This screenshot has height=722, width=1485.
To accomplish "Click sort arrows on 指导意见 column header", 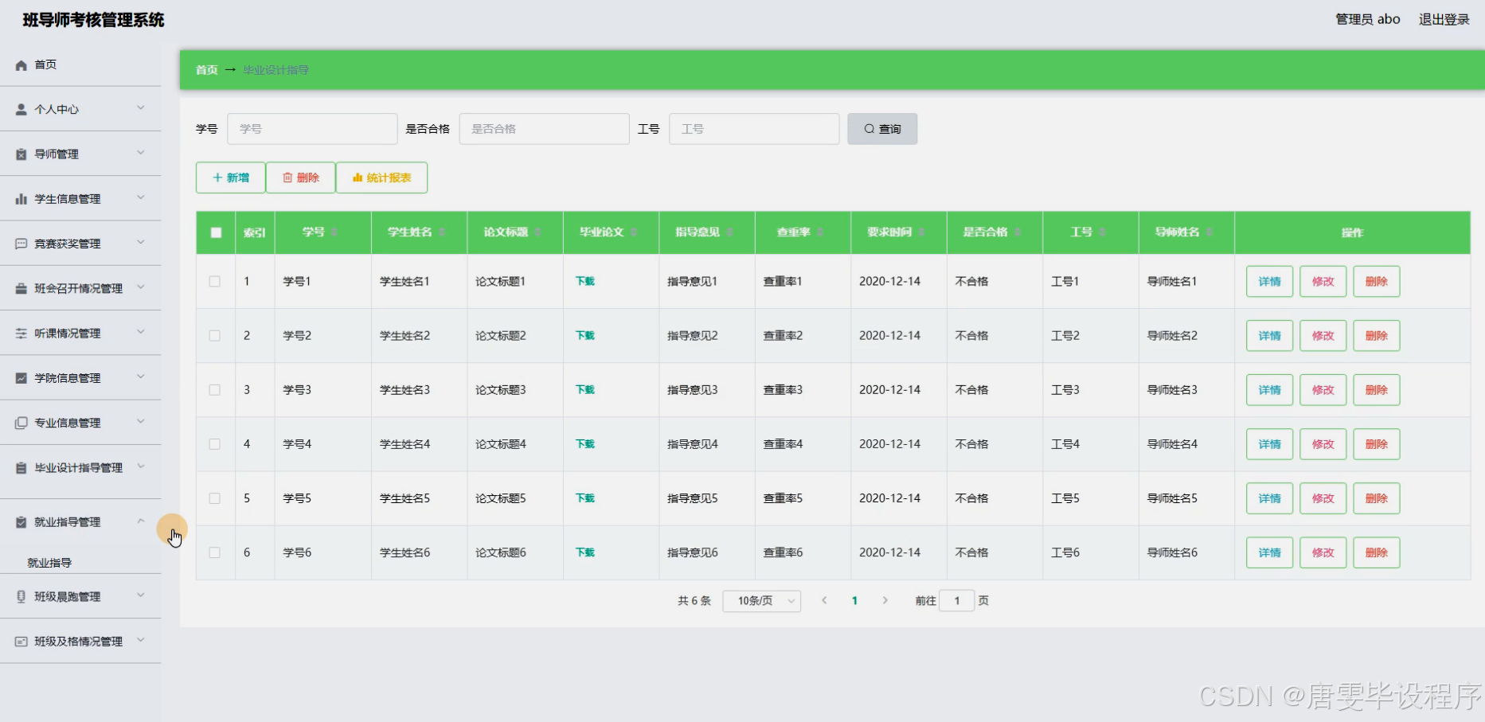I will click(730, 232).
